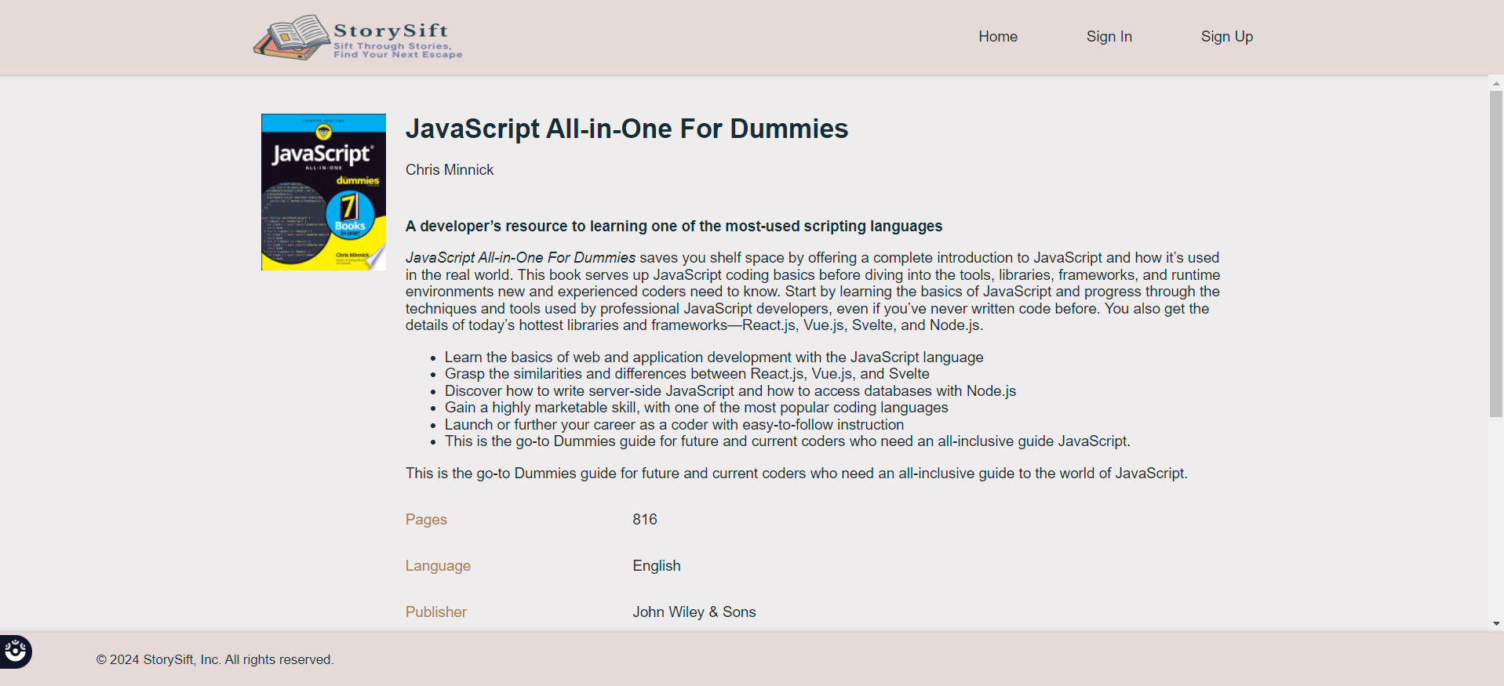
Task: Click the publisher John Wiley & Sons
Action: click(694, 612)
